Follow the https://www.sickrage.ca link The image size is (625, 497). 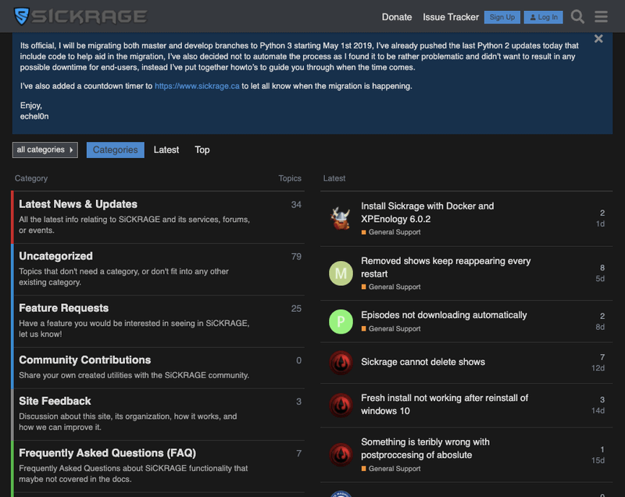coord(197,86)
